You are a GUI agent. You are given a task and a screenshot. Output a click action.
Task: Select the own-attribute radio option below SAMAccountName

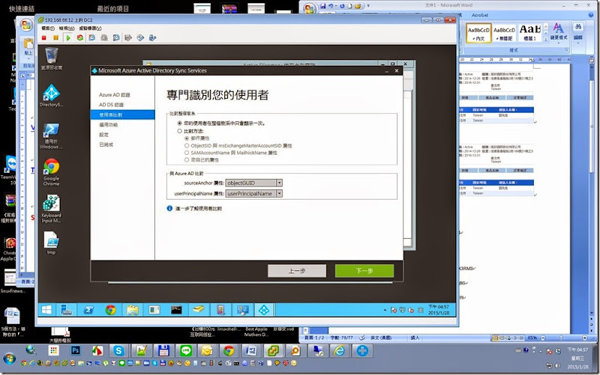pos(187,160)
